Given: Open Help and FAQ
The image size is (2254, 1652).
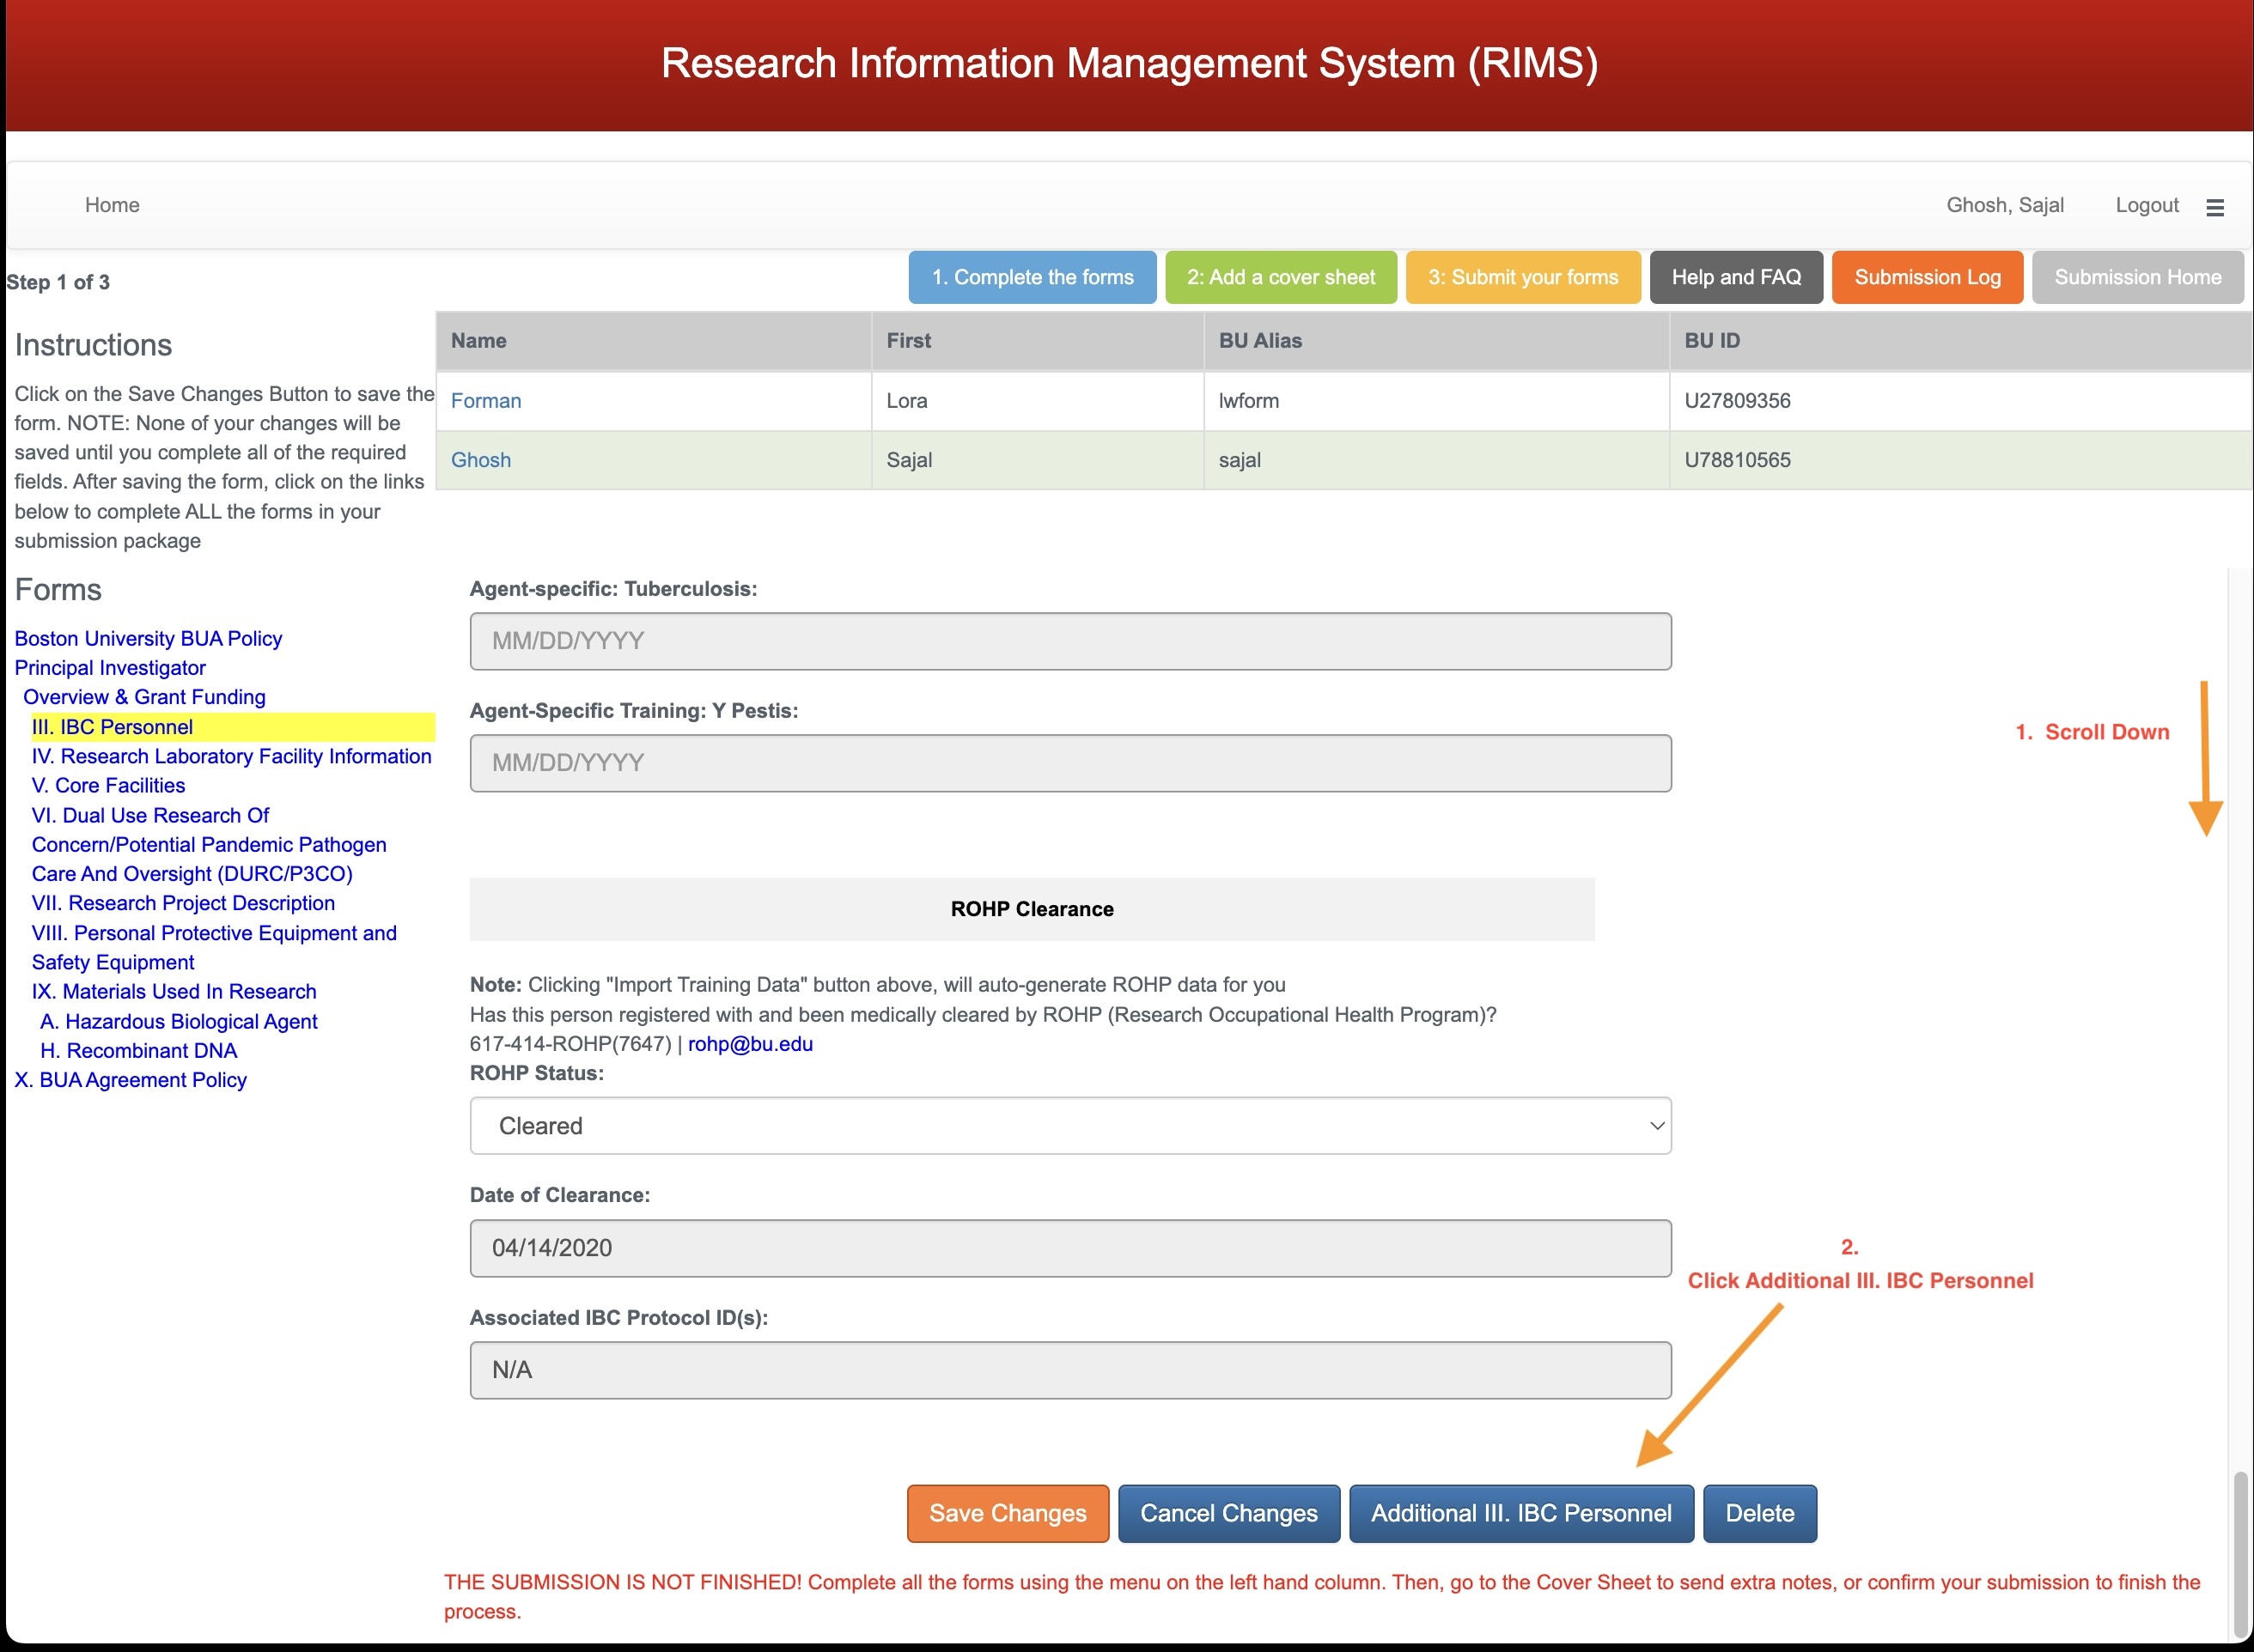Looking at the screenshot, I should pyautogui.click(x=1735, y=277).
